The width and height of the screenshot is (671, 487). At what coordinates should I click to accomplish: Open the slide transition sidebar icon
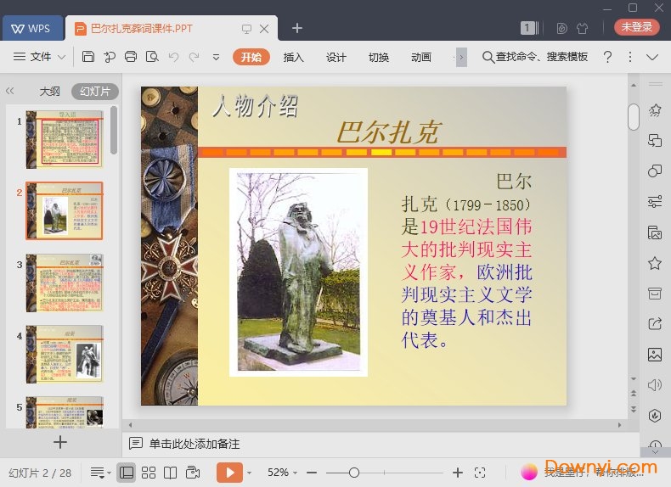(655, 141)
